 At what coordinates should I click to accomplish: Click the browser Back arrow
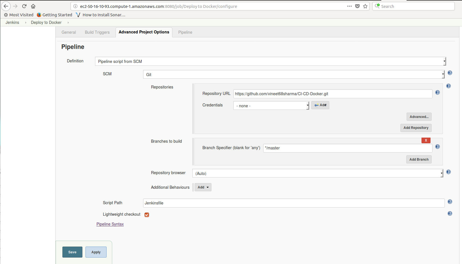click(x=6, y=6)
